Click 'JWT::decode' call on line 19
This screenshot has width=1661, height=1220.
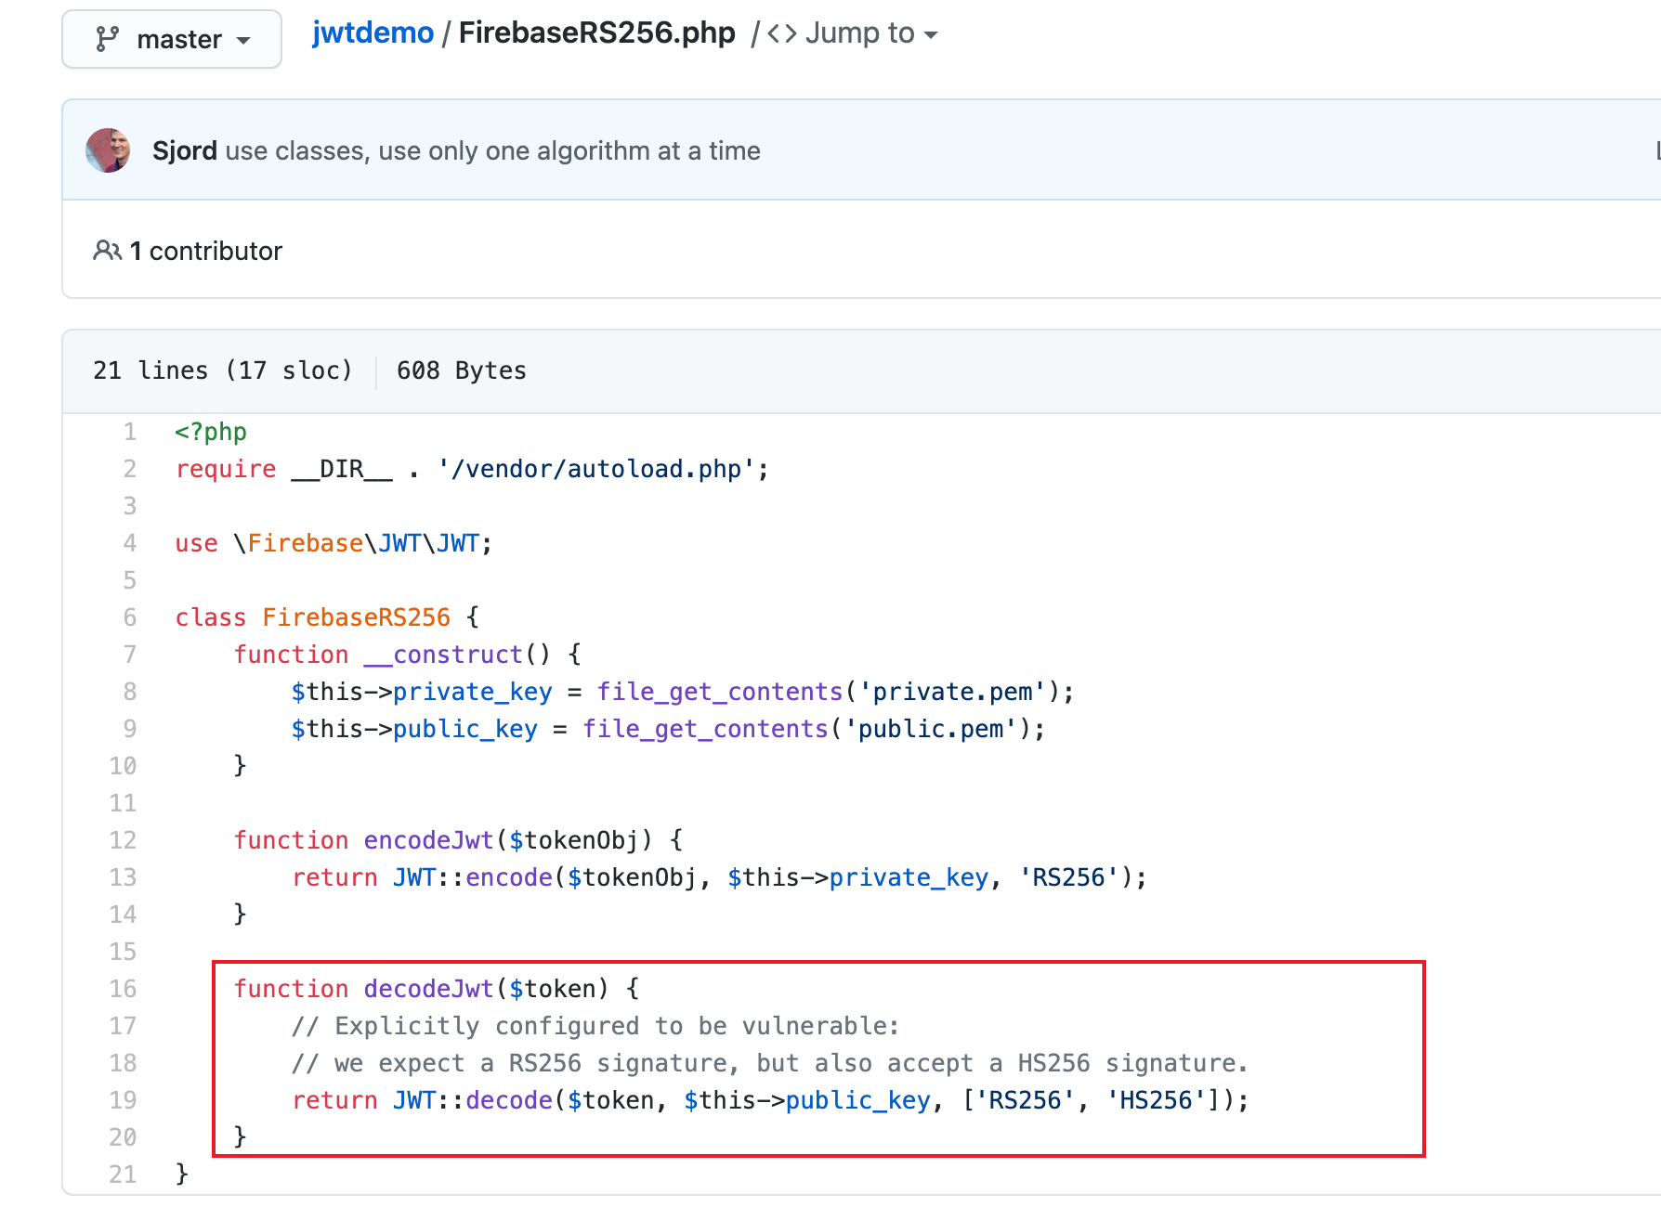(472, 1100)
